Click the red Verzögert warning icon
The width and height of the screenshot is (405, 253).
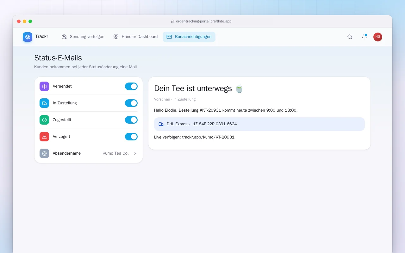pos(44,137)
